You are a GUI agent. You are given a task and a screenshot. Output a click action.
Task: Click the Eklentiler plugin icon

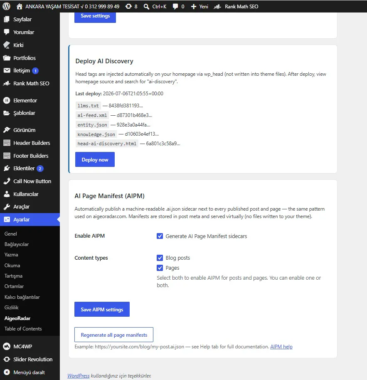pyautogui.click(x=7, y=168)
